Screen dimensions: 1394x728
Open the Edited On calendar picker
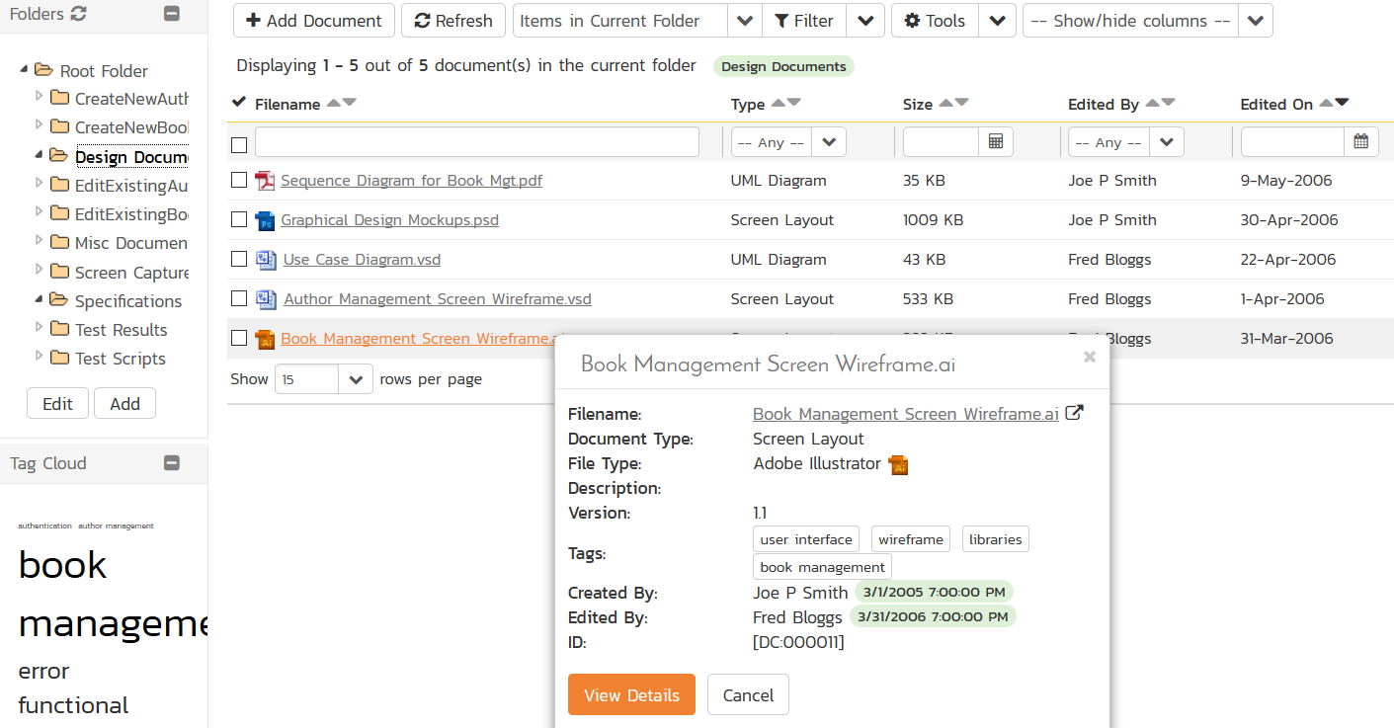pyautogui.click(x=1360, y=142)
